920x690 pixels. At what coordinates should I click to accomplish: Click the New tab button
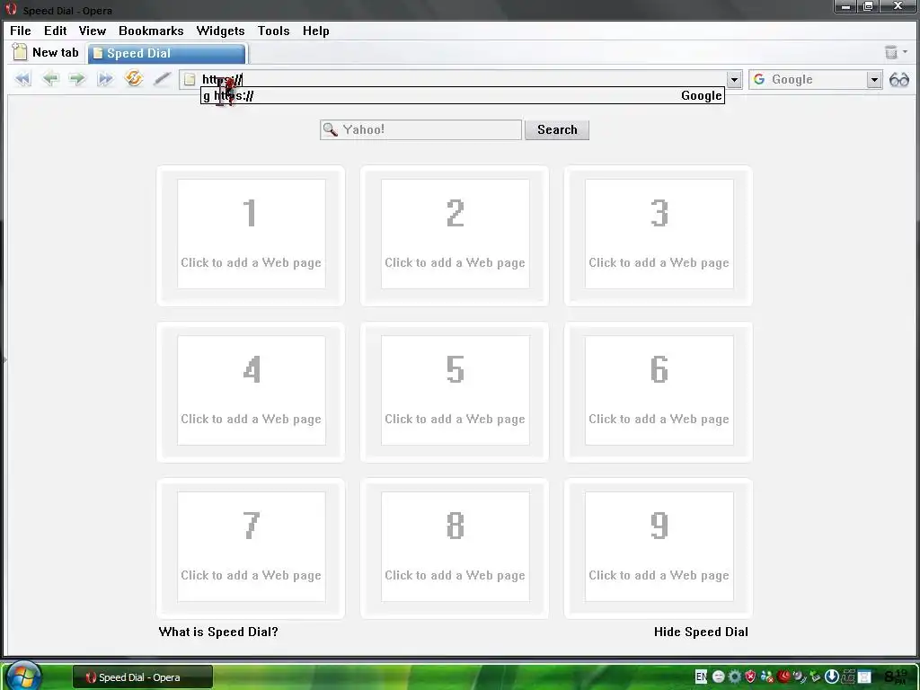click(46, 52)
